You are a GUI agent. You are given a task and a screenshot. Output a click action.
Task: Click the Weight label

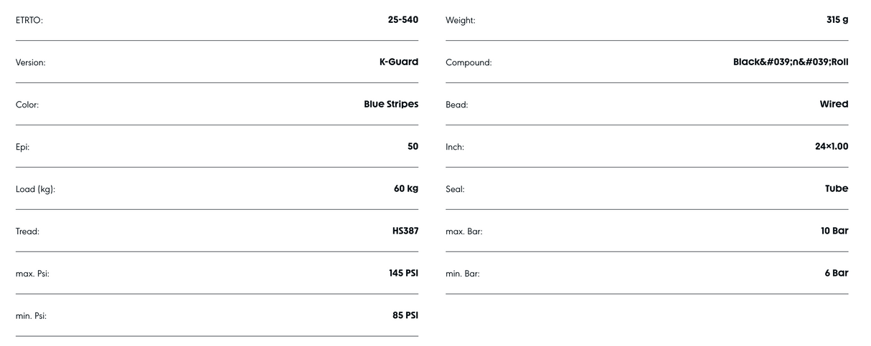click(461, 21)
